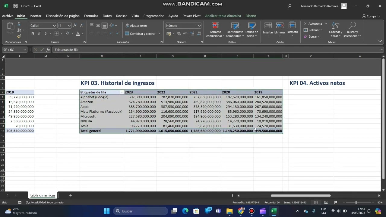The width and height of the screenshot is (386, 217).
Task: Click the insert function fx icon
Action: coord(48,50)
